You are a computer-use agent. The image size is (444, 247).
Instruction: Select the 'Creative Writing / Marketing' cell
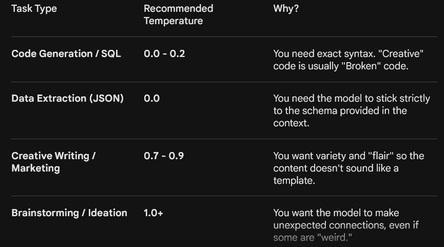point(53,162)
